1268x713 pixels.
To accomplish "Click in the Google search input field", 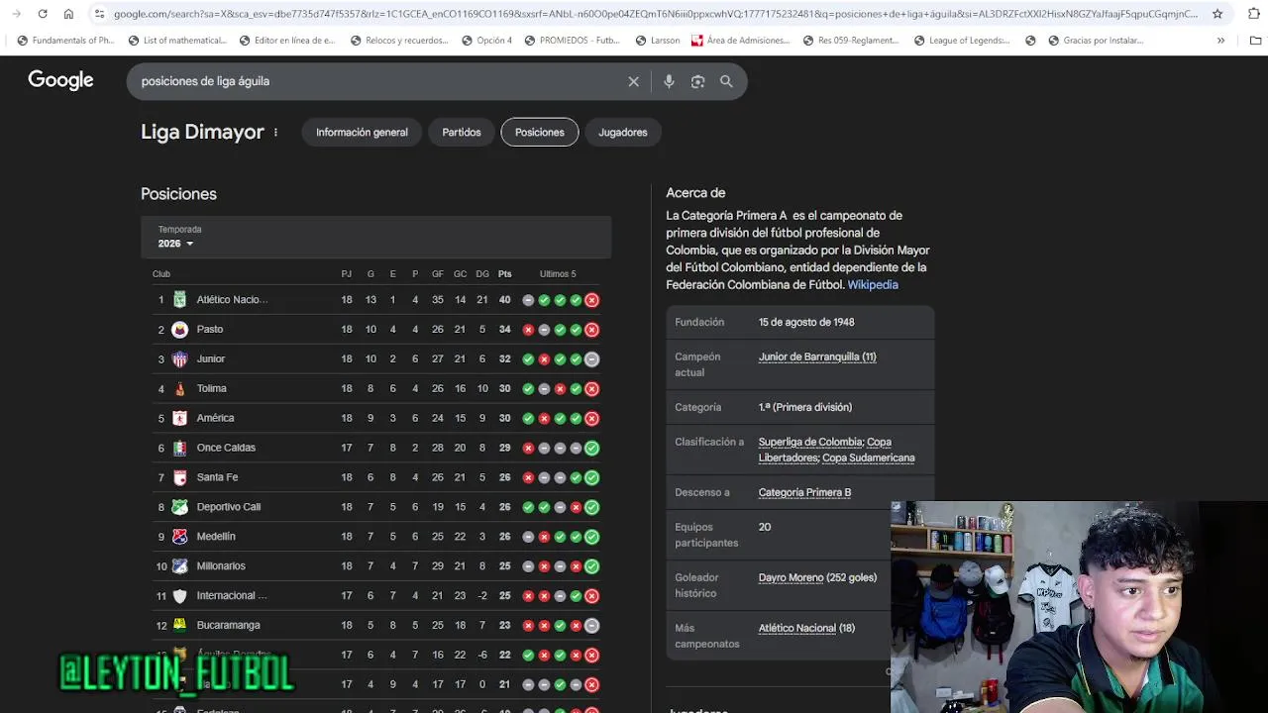I will click(376, 81).
